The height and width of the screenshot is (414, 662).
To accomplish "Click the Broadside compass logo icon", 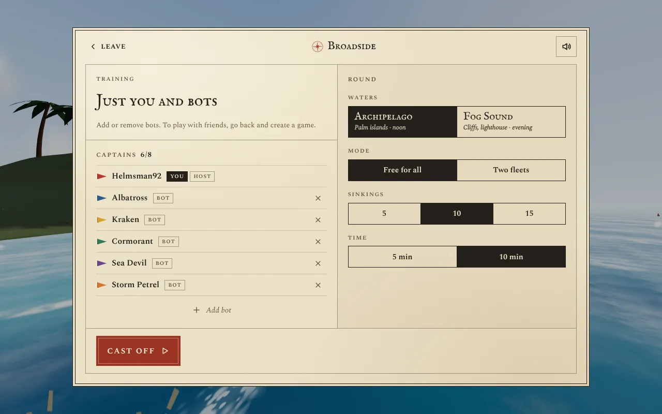I will tap(318, 47).
